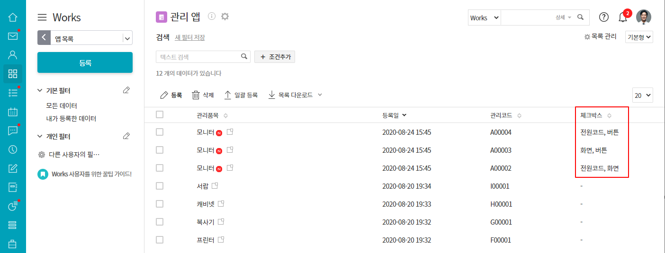Click the edit pencil beside 기본 필터
This screenshot has height=253, width=665.
coord(126,90)
